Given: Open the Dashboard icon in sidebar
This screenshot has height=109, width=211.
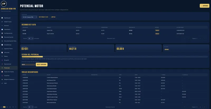Looking at the screenshot, I should coord(2,18).
